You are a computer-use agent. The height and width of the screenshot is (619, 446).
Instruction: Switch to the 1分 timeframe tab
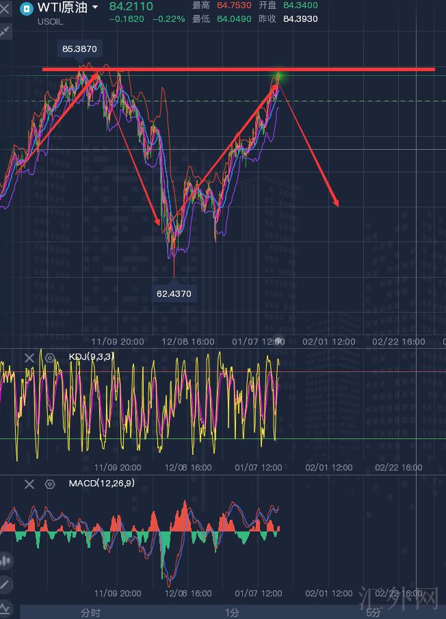pyautogui.click(x=232, y=612)
